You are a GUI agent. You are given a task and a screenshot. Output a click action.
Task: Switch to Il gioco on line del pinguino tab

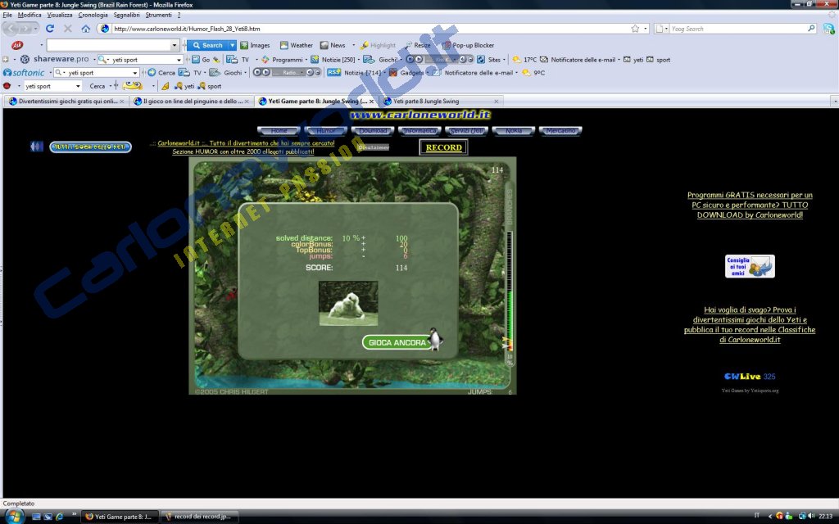tap(192, 101)
